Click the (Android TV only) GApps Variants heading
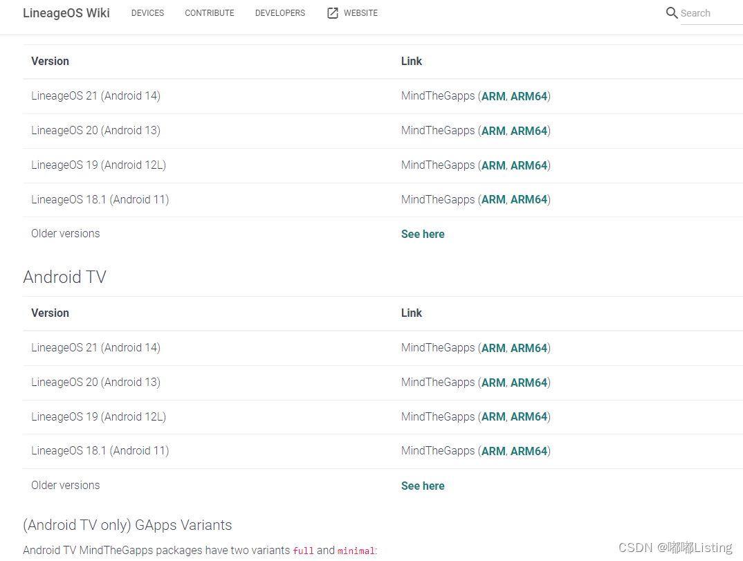The height and width of the screenshot is (561, 743). (127, 525)
